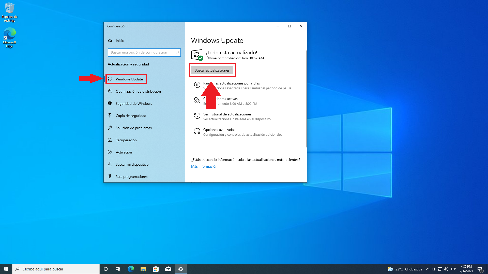Open Recuperación settings page
This screenshot has height=274, width=488.
tap(126, 140)
